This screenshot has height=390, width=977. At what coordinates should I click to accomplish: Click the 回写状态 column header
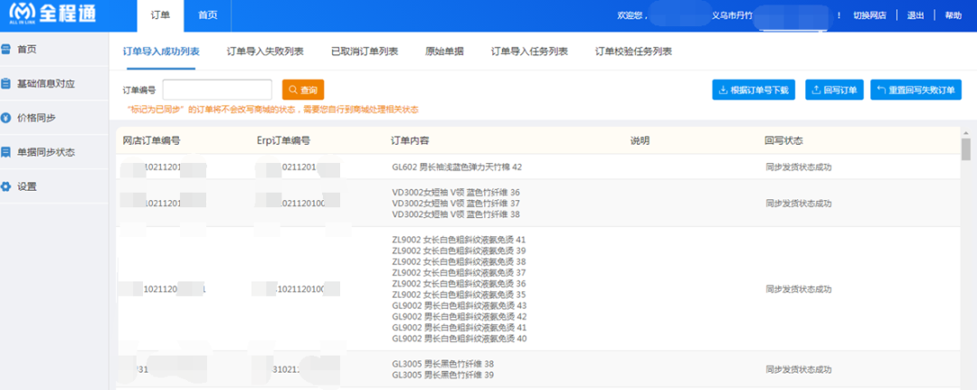tap(783, 141)
